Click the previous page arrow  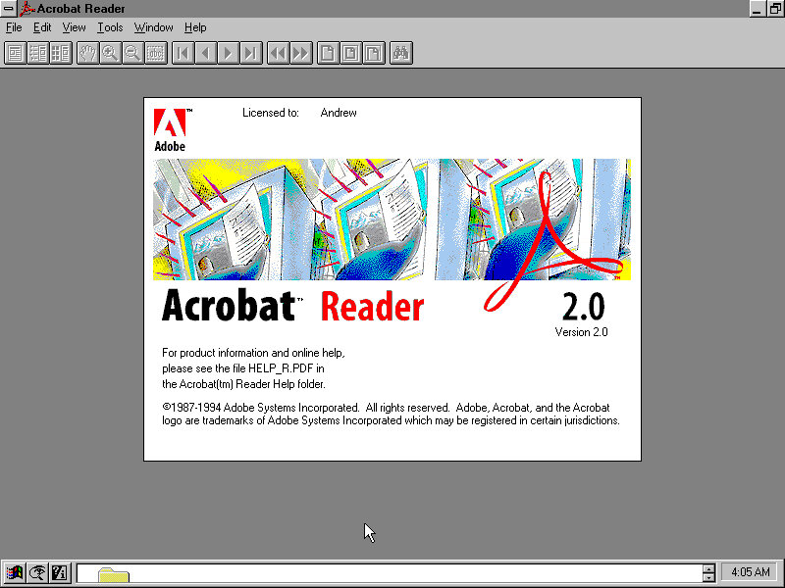(206, 53)
